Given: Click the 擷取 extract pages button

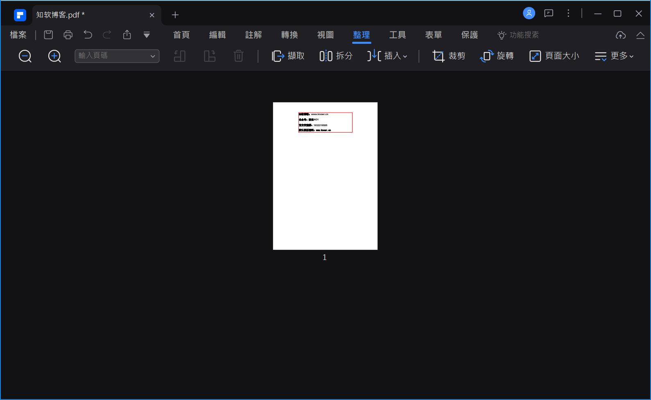Looking at the screenshot, I should [x=288, y=56].
